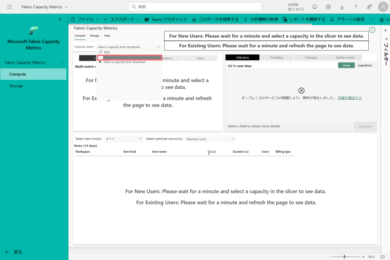Click the レポートを購読する button
The image size is (390, 260).
pos(304,19)
